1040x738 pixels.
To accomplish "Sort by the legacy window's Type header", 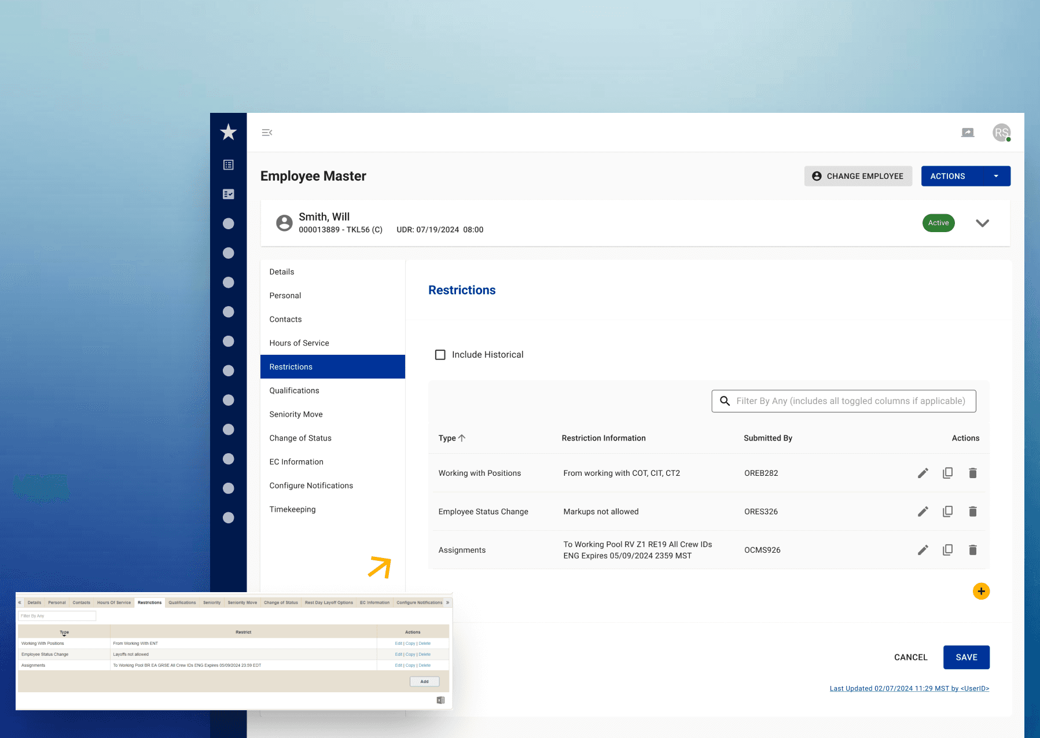I will click(x=64, y=632).
